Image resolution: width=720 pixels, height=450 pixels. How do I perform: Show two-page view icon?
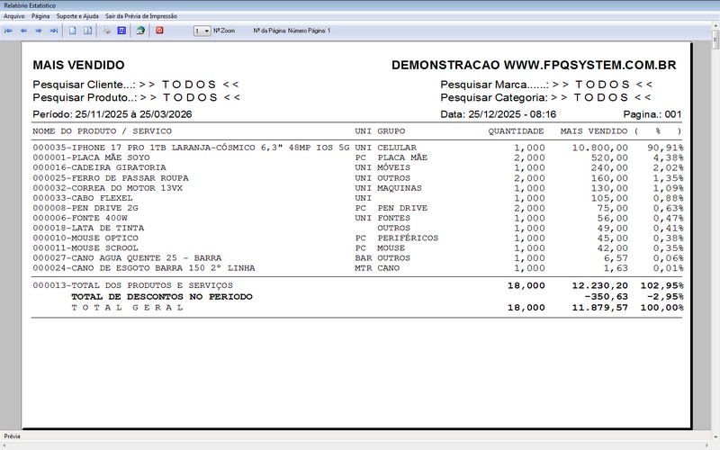coord(87,31)
